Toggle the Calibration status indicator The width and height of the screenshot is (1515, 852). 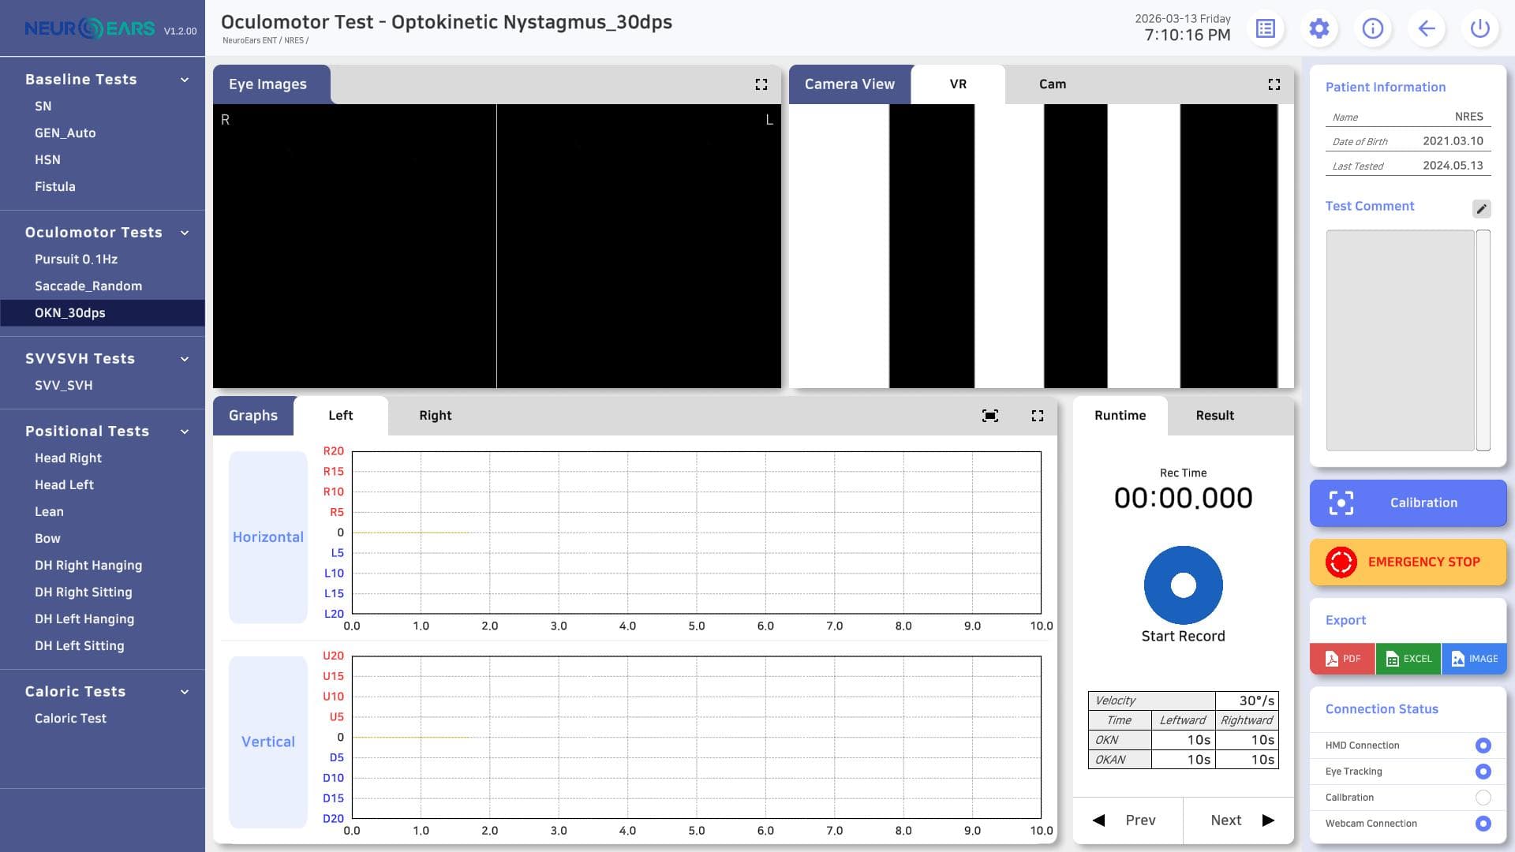point(1483,798)
